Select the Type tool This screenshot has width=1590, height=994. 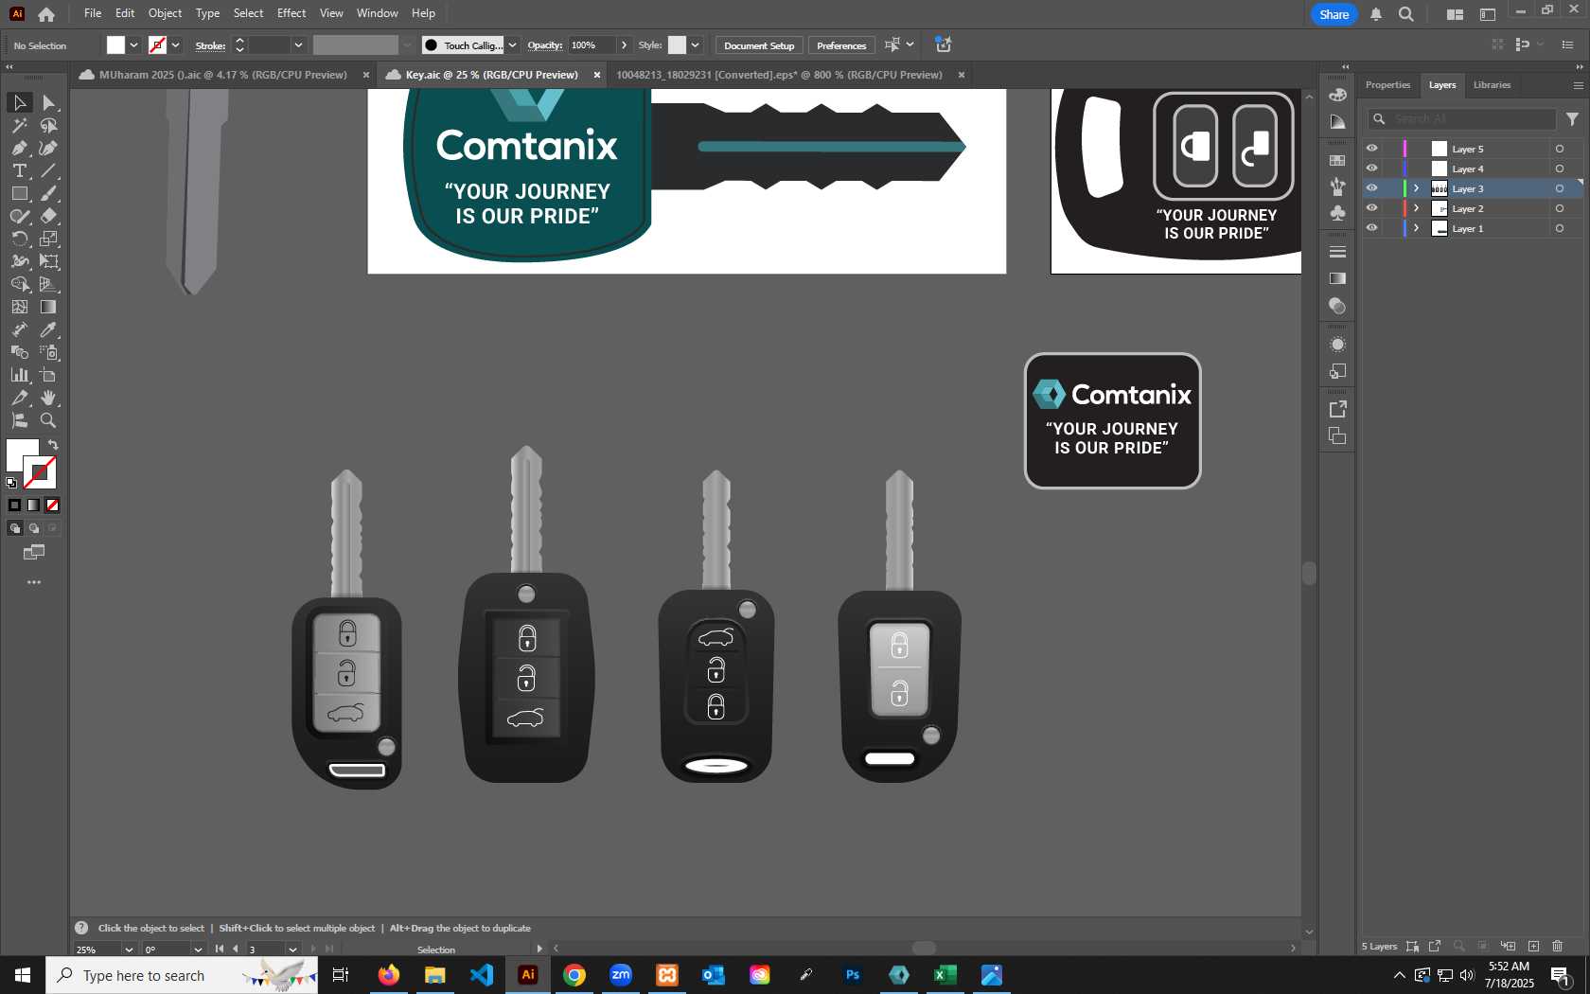[x=19, y=170]
